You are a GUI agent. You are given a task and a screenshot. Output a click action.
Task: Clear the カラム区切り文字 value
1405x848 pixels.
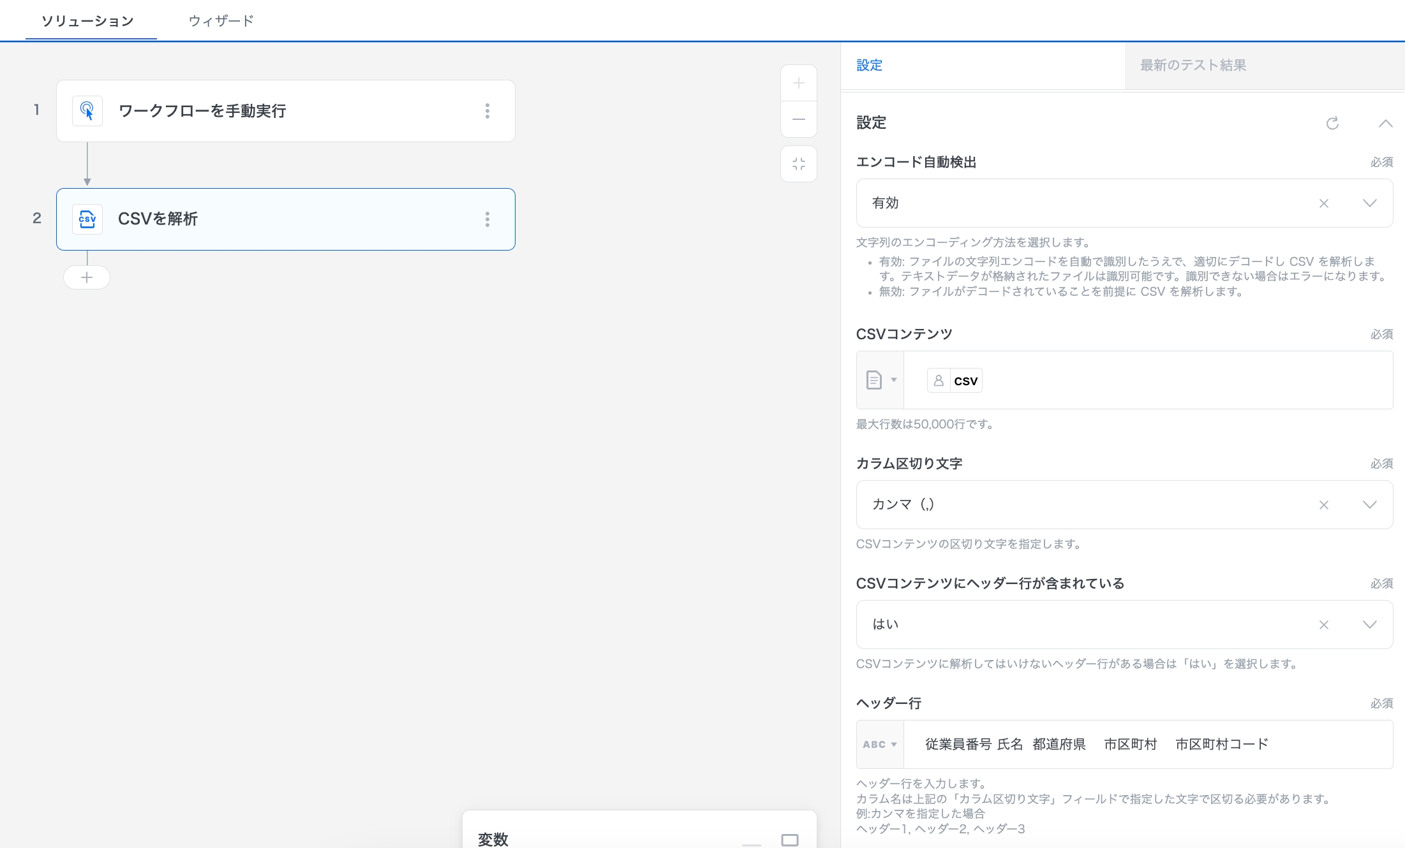pyautogui.click(x=1324, y=505)
